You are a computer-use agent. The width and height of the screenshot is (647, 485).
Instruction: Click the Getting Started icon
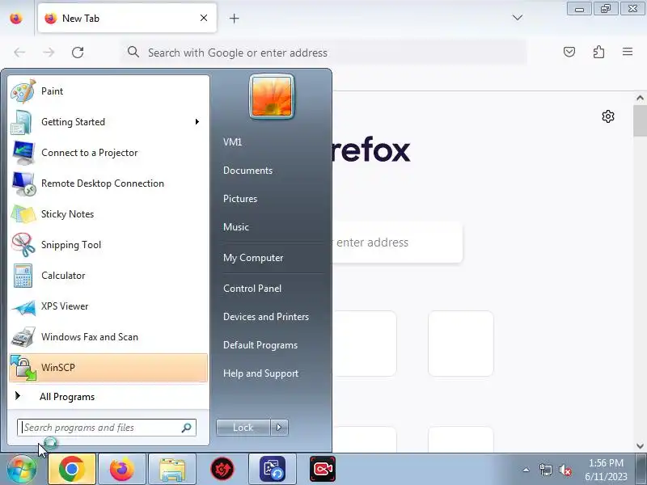[x=22, y=122]
